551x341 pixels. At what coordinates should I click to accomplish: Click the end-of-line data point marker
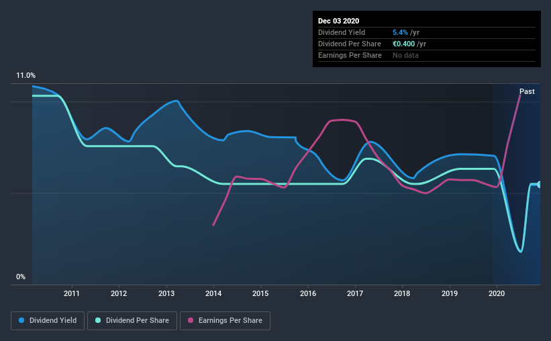[x=539, y=185]
